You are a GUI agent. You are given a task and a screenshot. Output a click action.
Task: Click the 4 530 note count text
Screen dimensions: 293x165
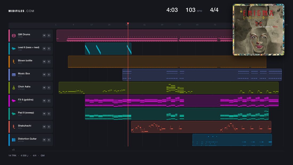[25, 155]
